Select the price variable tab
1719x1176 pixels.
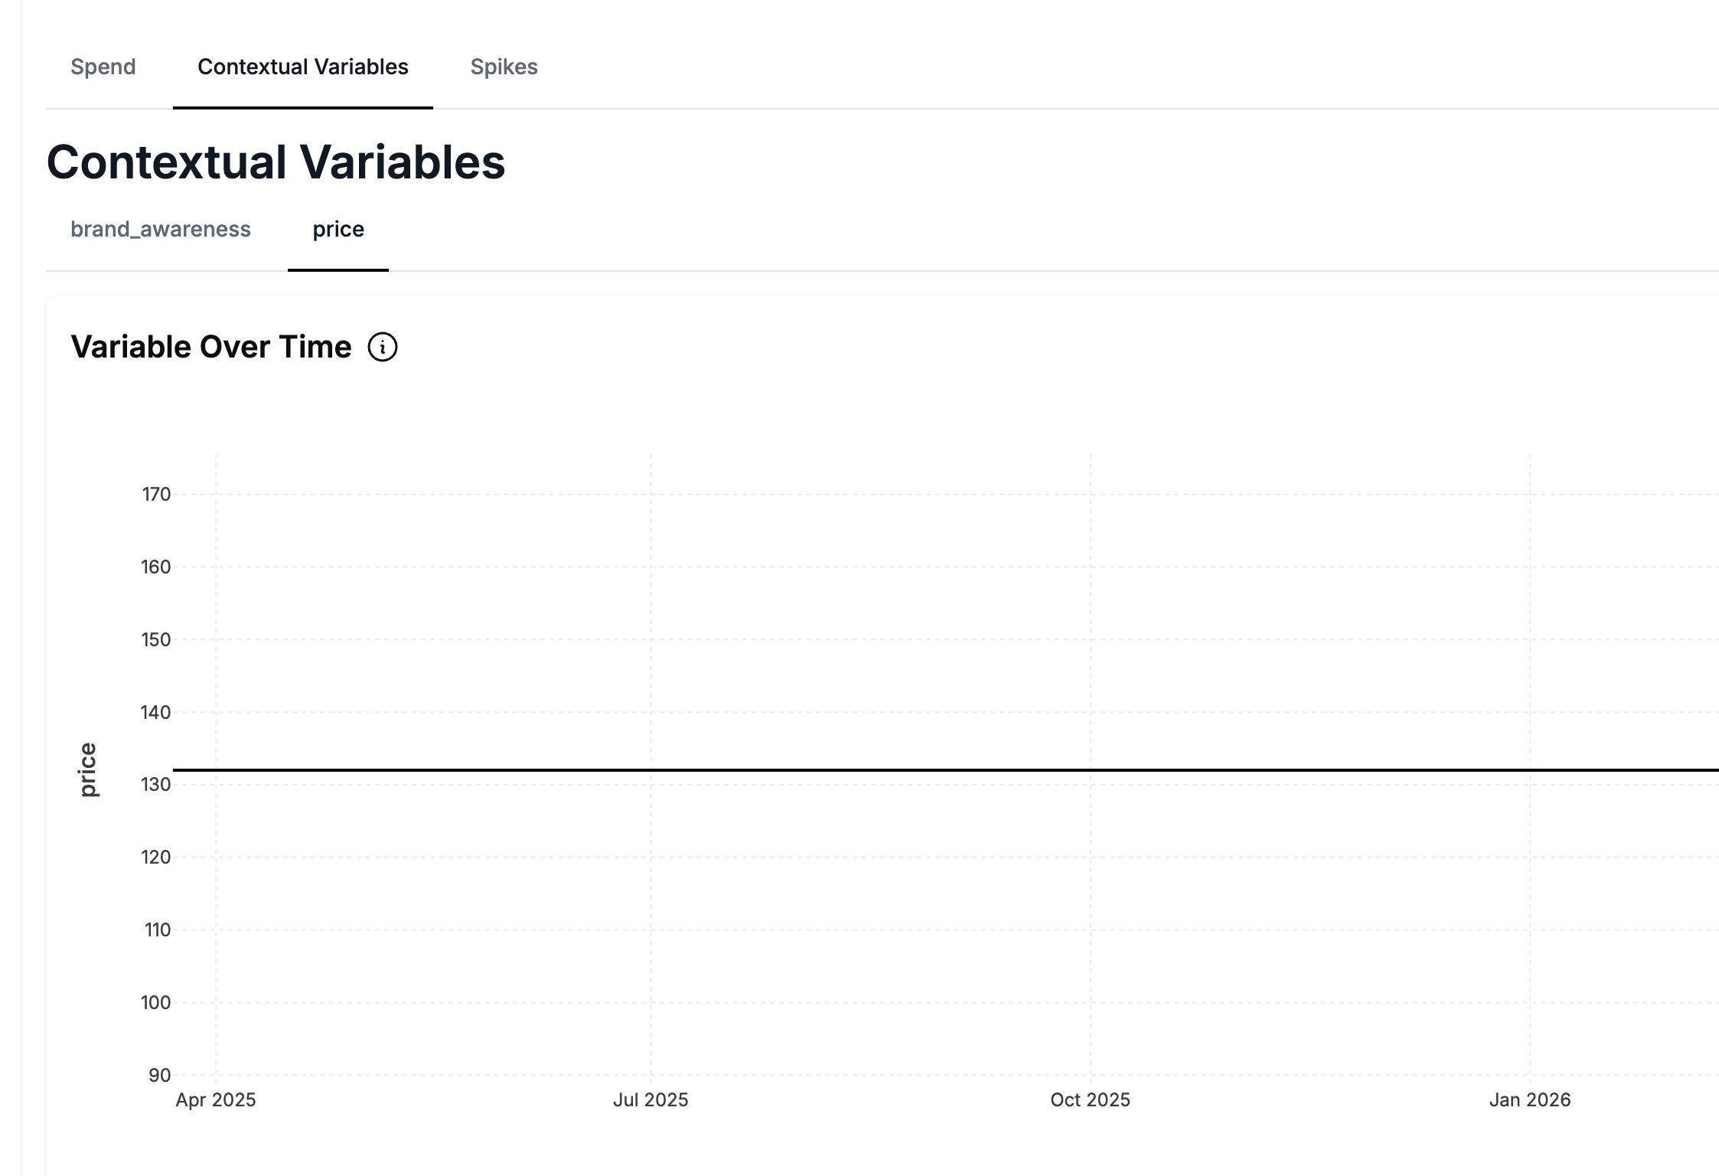point(338,230)
